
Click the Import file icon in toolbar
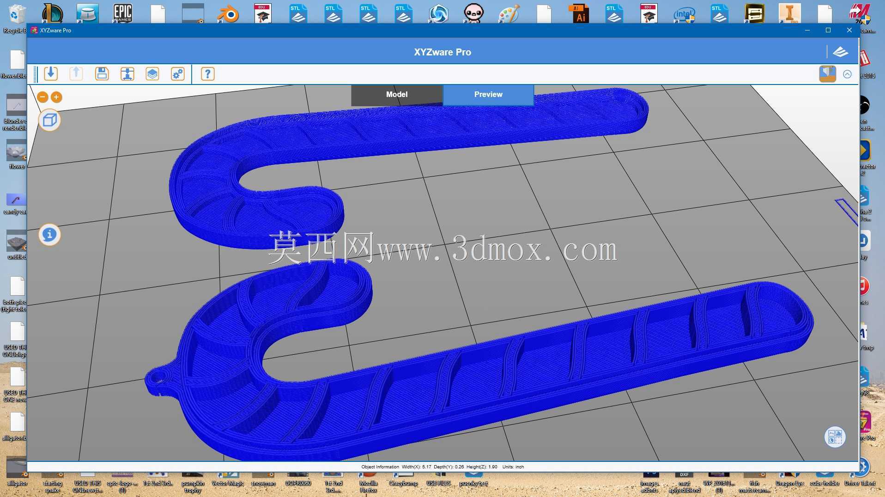[x=51, y=74]
